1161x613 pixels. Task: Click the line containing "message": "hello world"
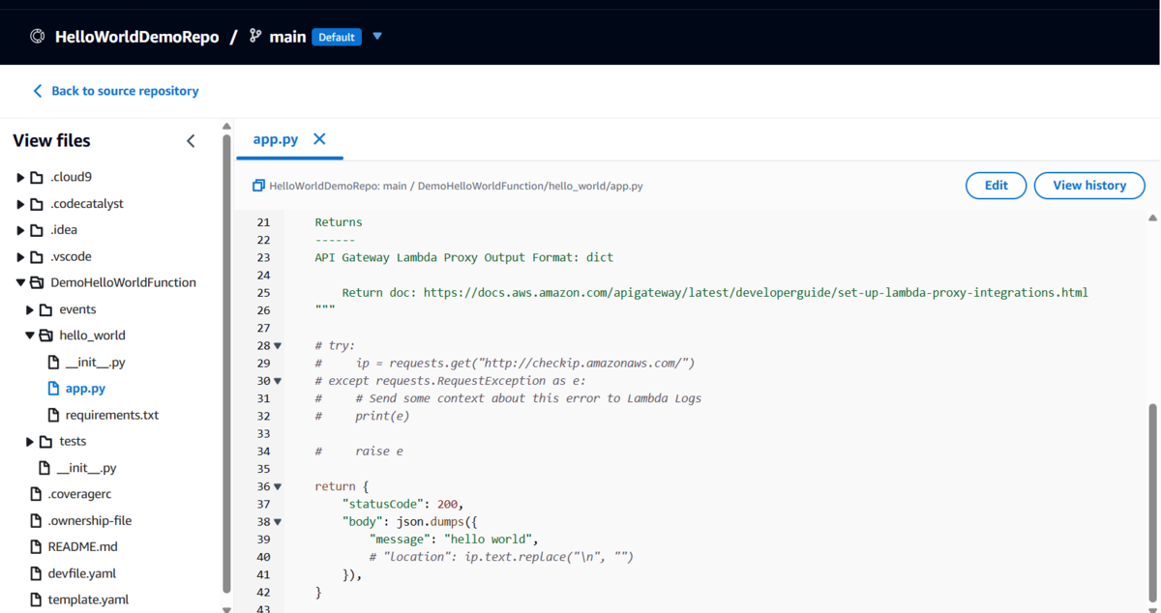(x=453, y=540)
